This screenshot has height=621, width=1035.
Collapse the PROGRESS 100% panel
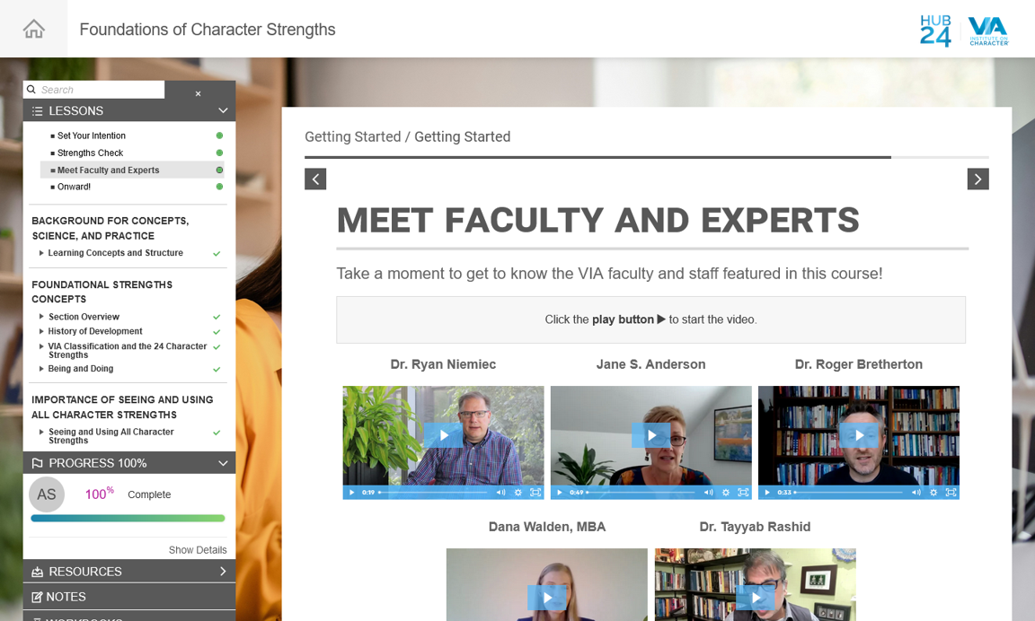coord(223,463)
